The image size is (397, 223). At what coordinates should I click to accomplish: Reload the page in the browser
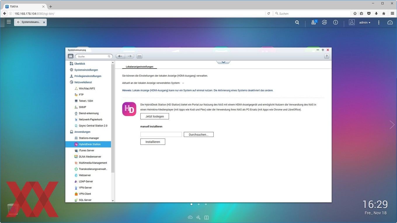coord(269,13)
